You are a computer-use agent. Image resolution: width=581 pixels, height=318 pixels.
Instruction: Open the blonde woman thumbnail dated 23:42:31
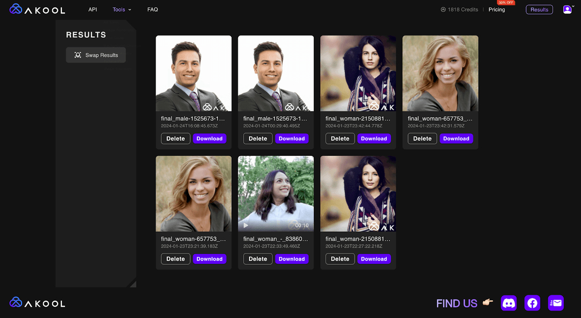440,73
